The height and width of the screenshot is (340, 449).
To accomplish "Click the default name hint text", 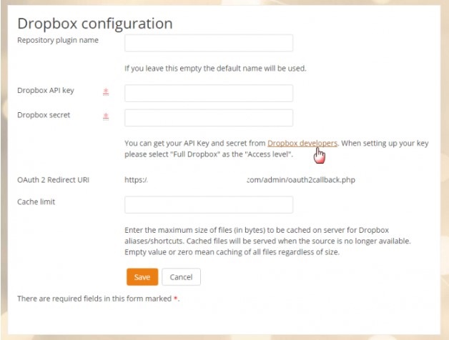I will [x=215, y=69].
